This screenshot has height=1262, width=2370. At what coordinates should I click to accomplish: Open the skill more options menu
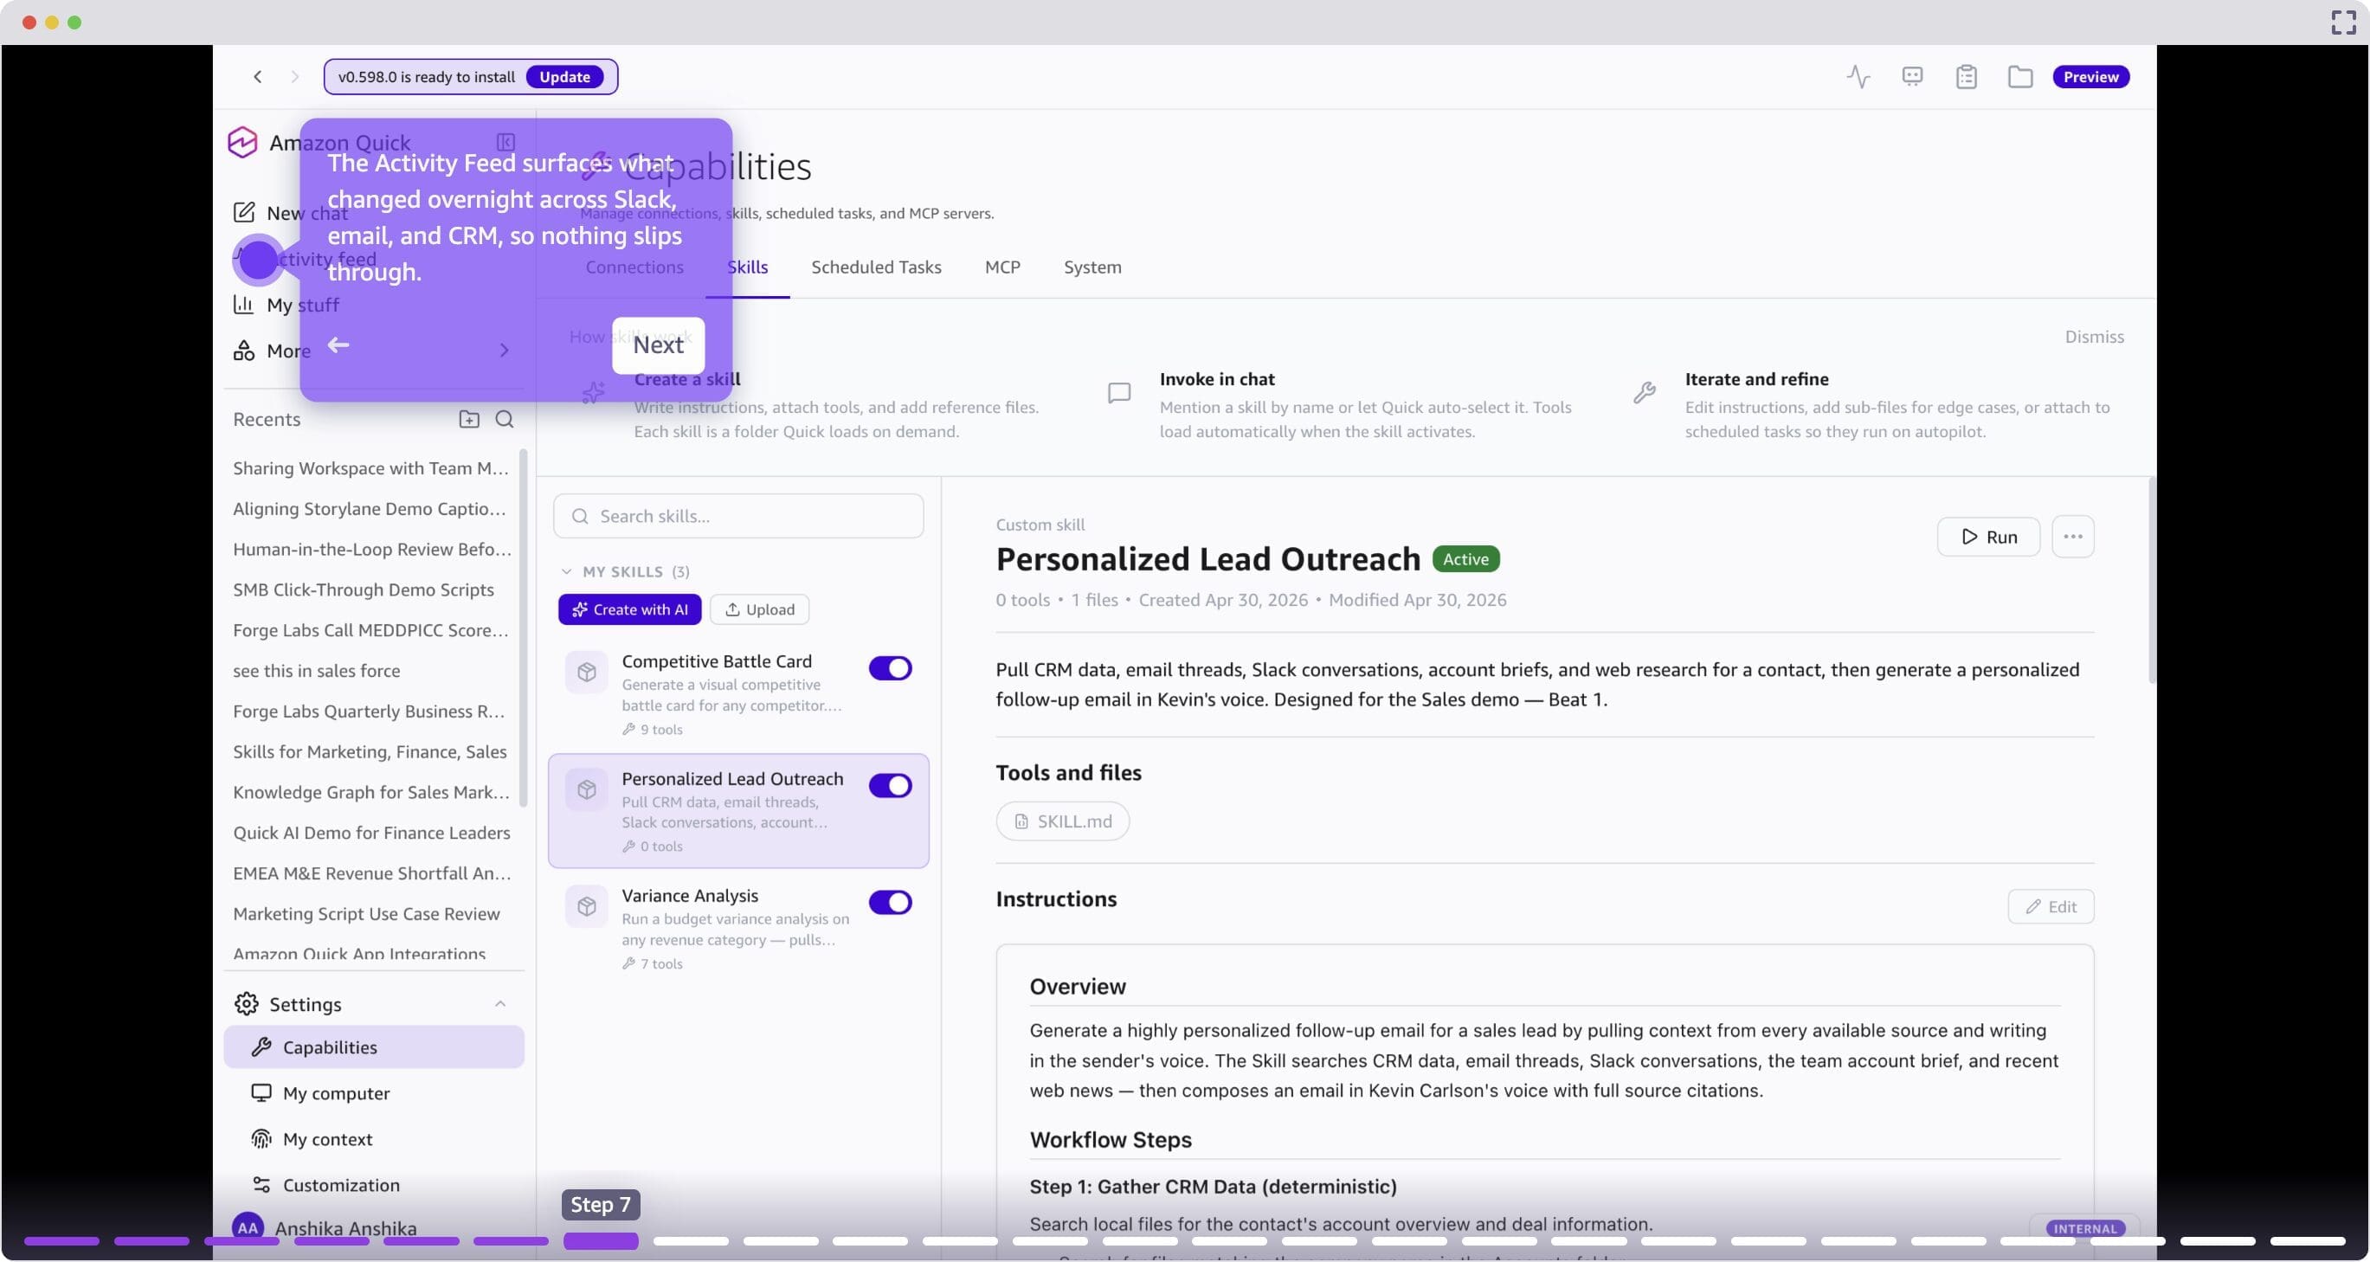[2072, 537]
